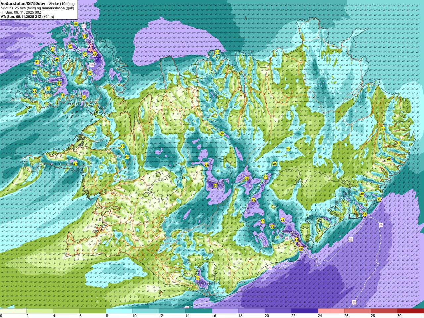
Task: Click the scale tick label '20'
Action: point(267,316)
